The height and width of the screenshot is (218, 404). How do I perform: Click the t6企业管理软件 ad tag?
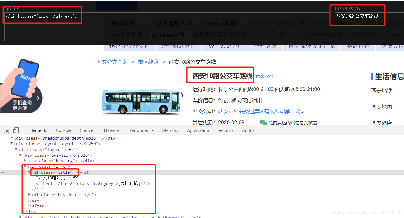coord(129,46)
